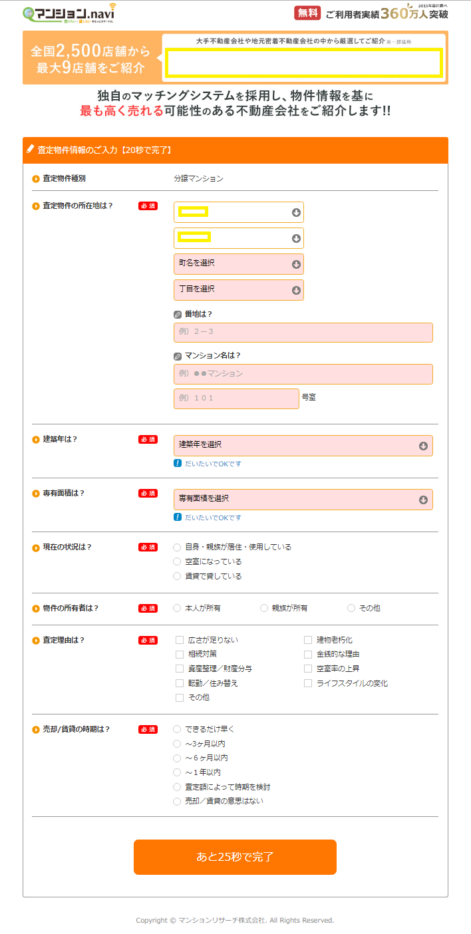
Task: Click the orange arrow icon beside 査定理由は？
Action: click(36, 641)
